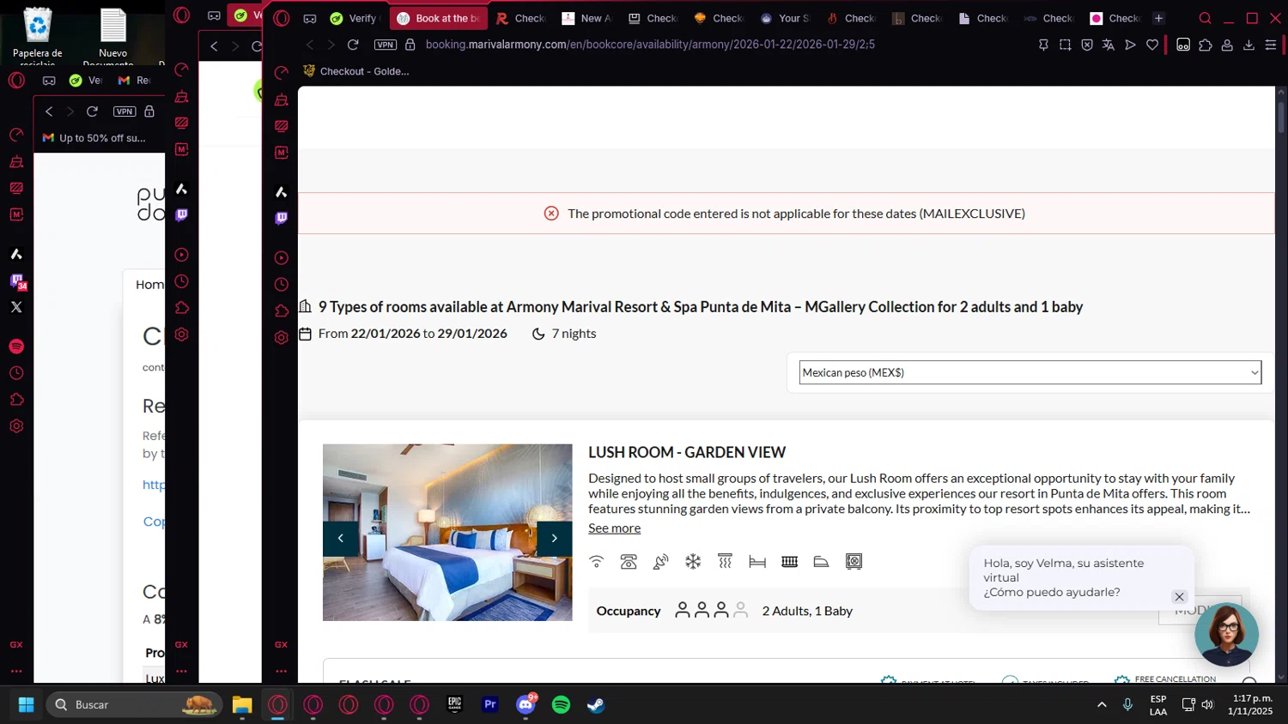This screenshot has height=724, width=1288.
Task: Go back in the front booking window
Action: 310,45
